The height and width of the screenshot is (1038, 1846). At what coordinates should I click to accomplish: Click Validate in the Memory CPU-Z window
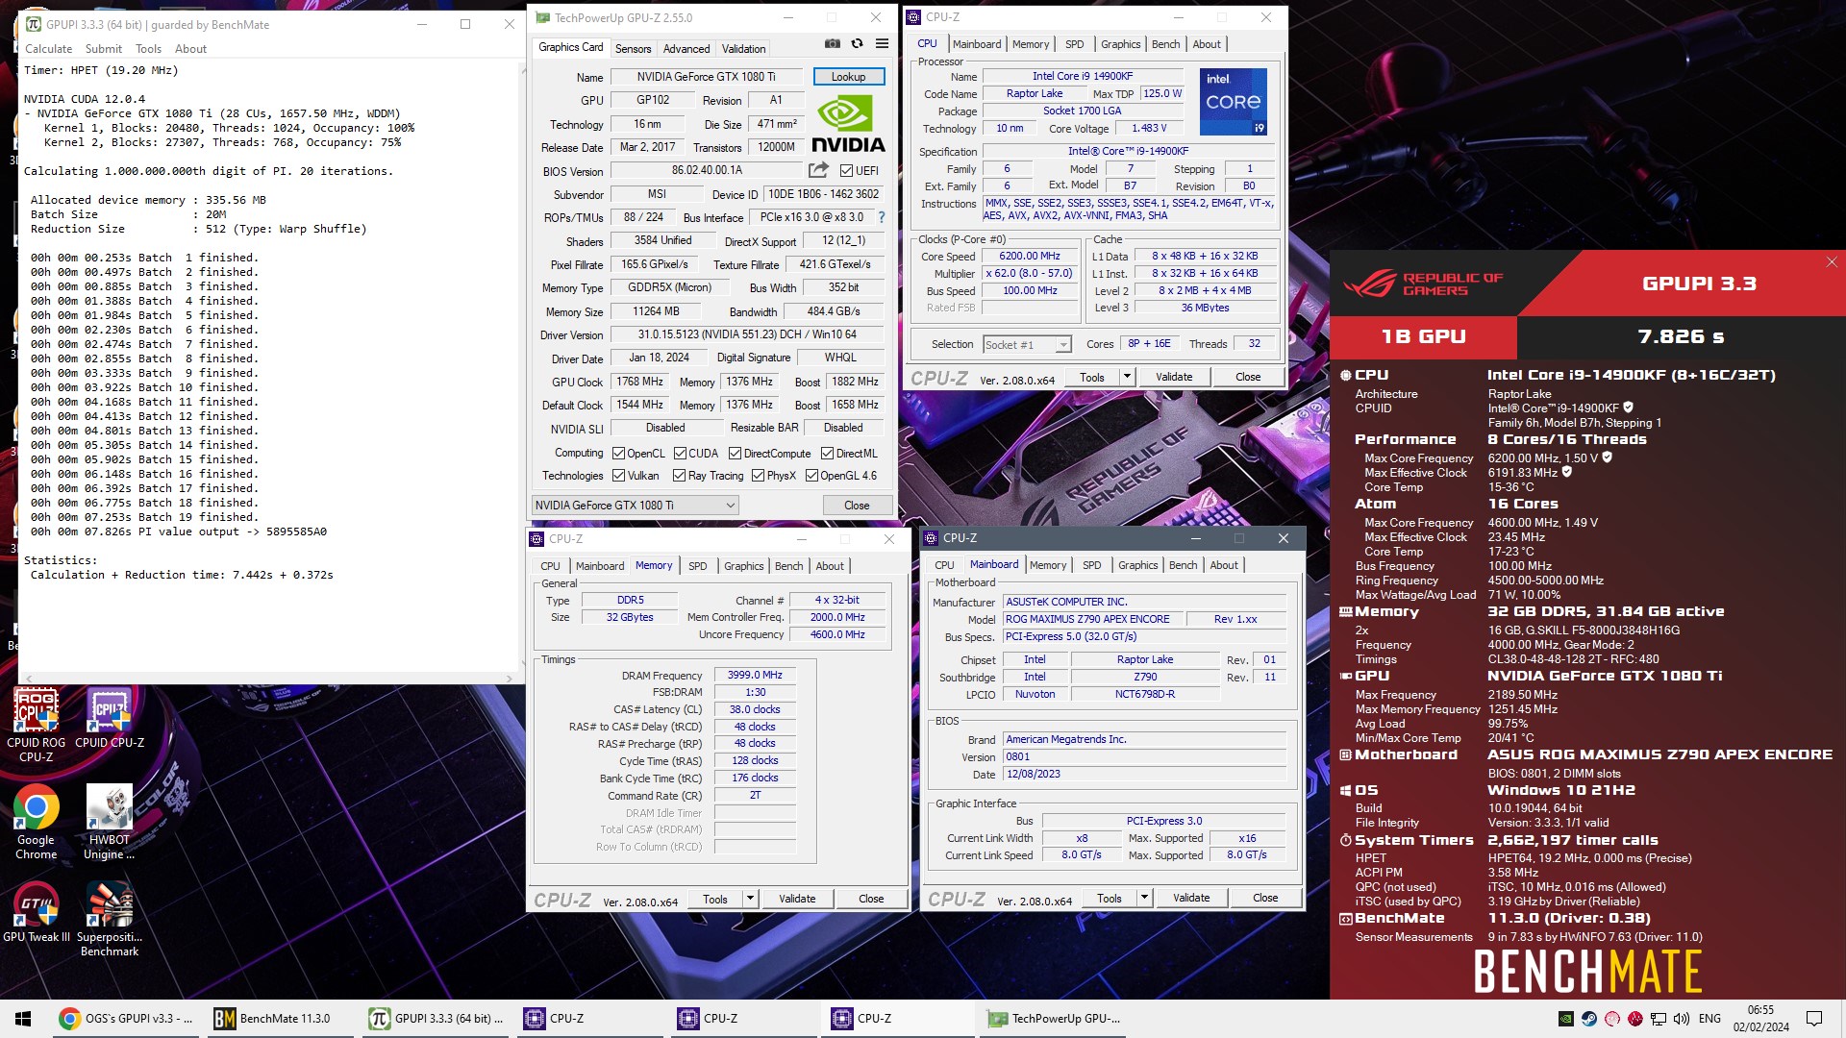[797, 899]
